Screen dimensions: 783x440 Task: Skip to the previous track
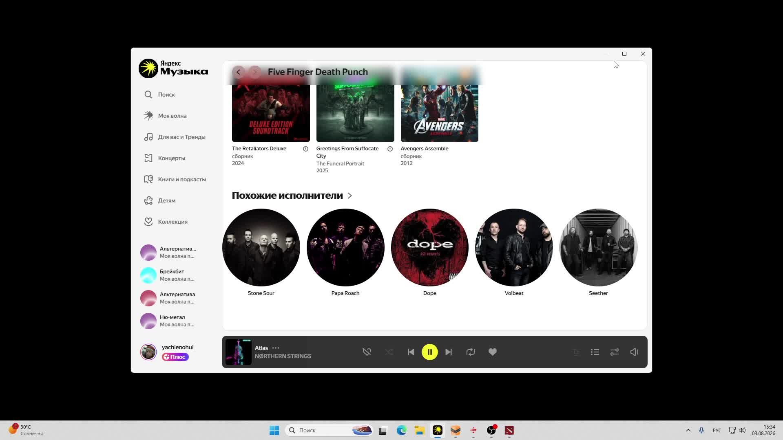coord(411,352)
